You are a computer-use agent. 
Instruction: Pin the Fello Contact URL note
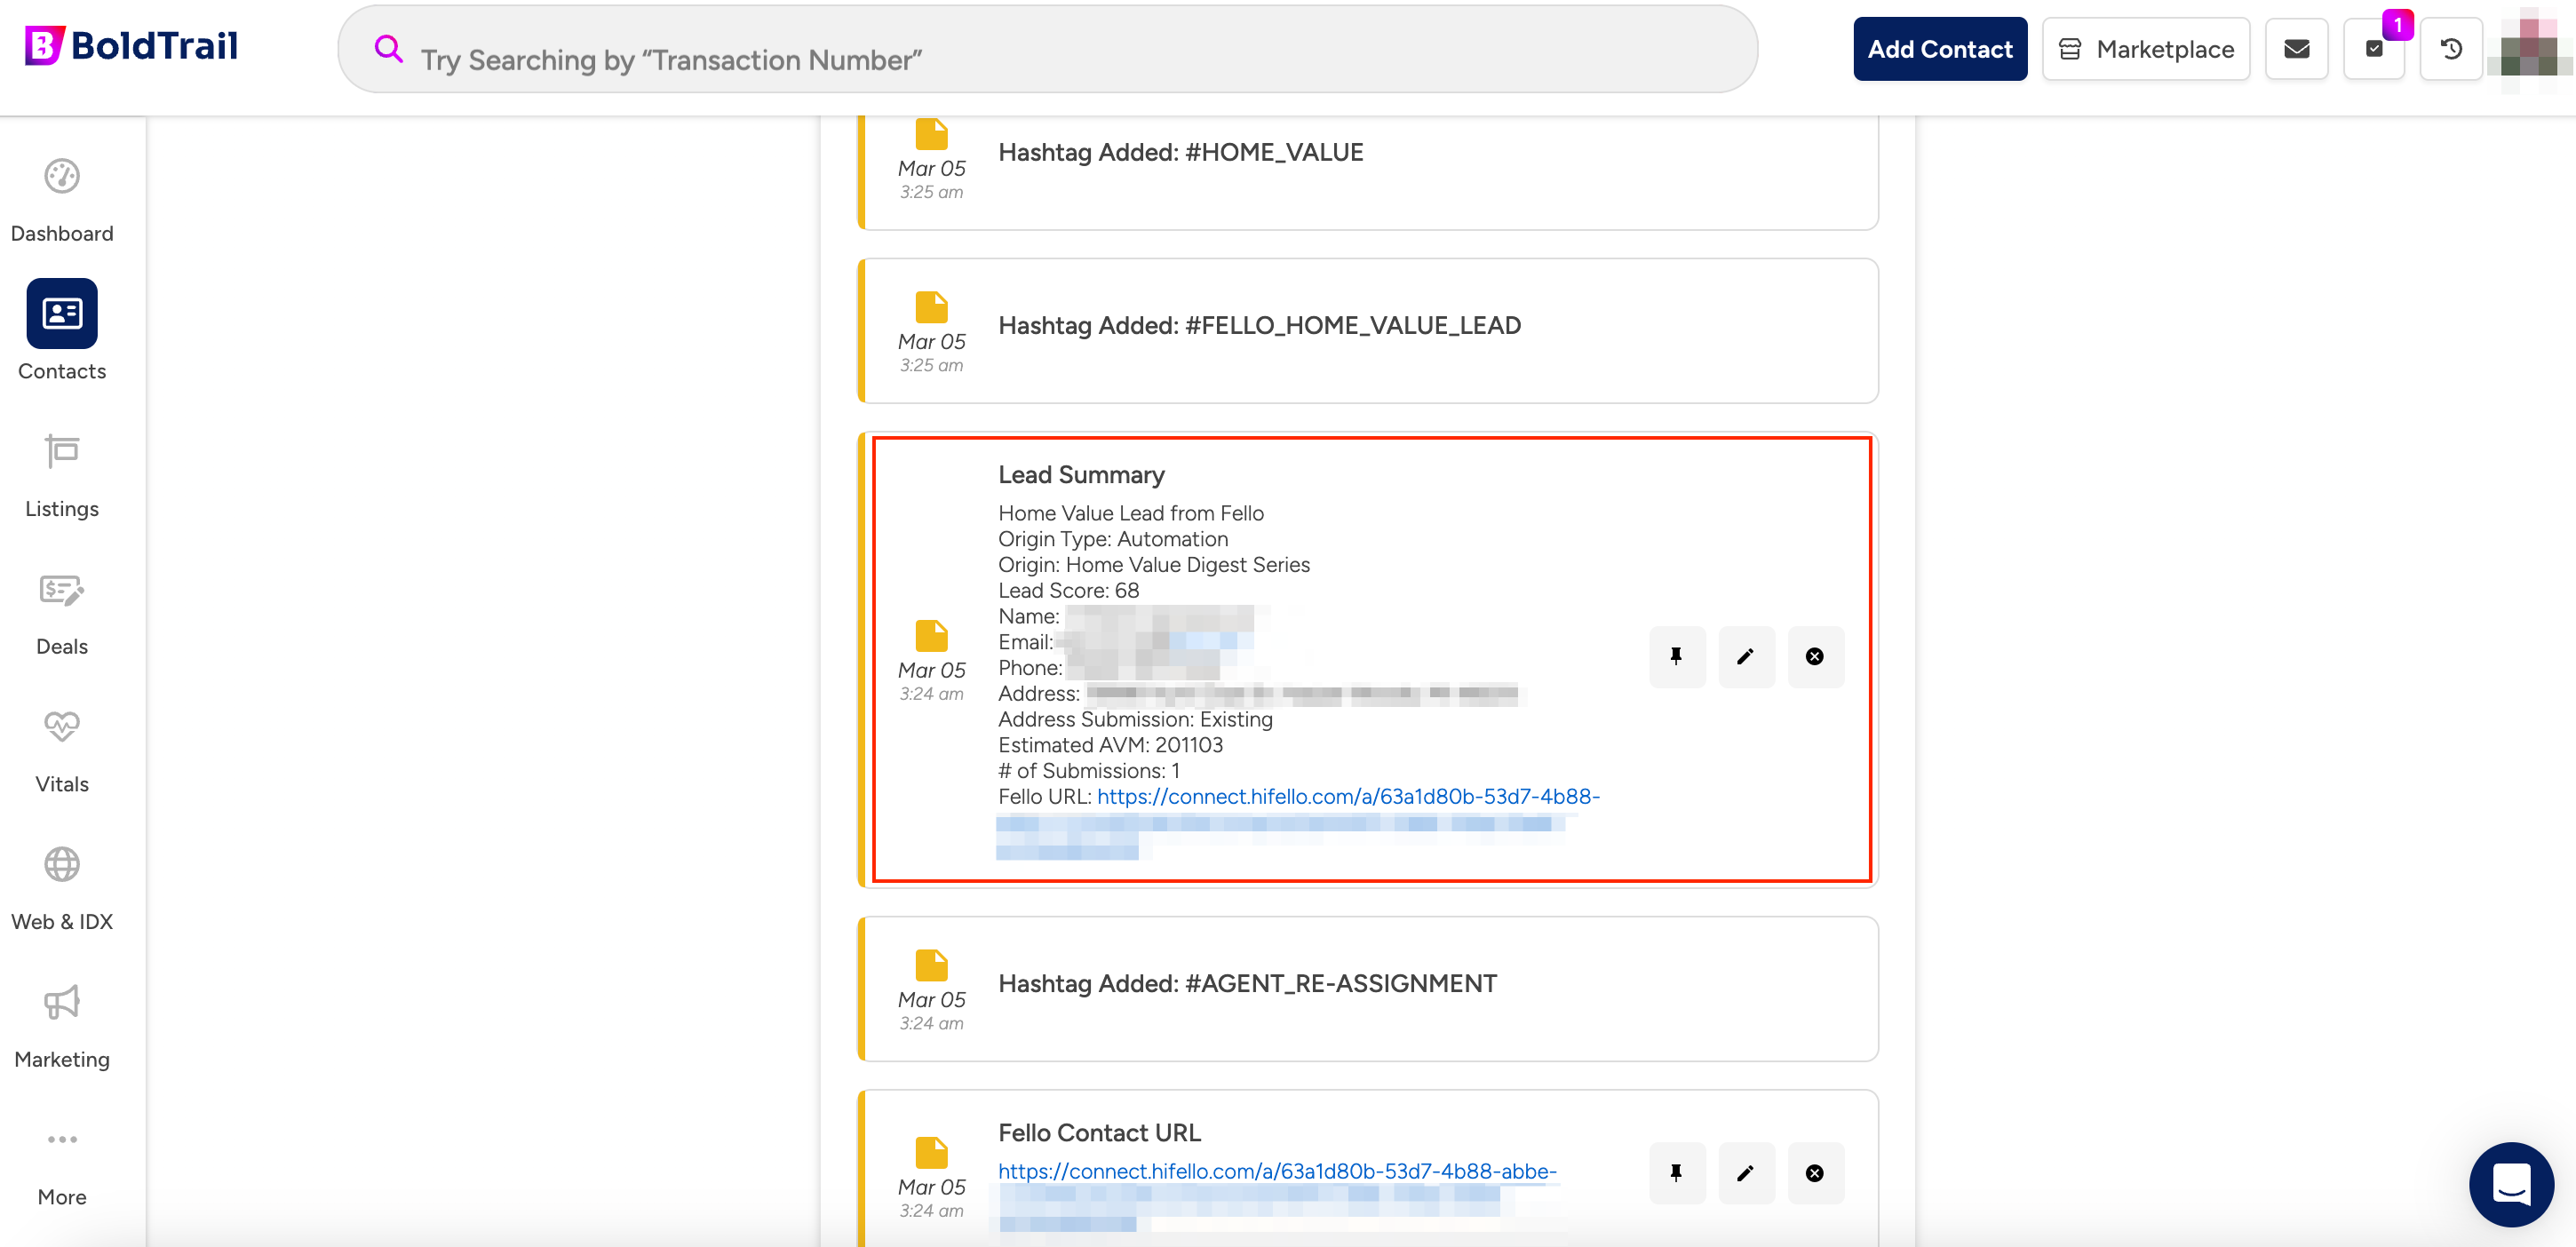pos(1677,1173)
